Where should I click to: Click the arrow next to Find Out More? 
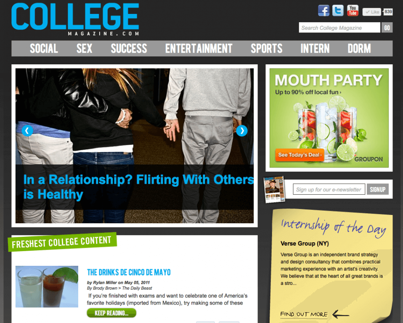coord(341,314)
